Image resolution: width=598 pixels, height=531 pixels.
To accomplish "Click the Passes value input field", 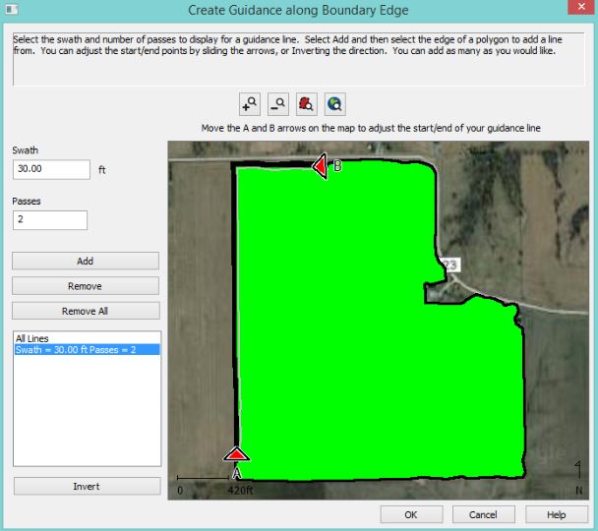I will (50, 220).
